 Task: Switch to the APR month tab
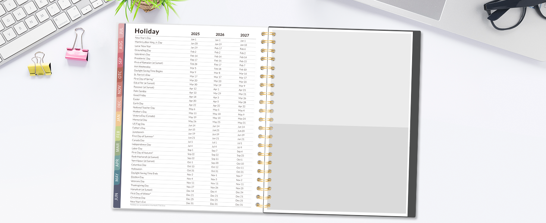point(118,161)
